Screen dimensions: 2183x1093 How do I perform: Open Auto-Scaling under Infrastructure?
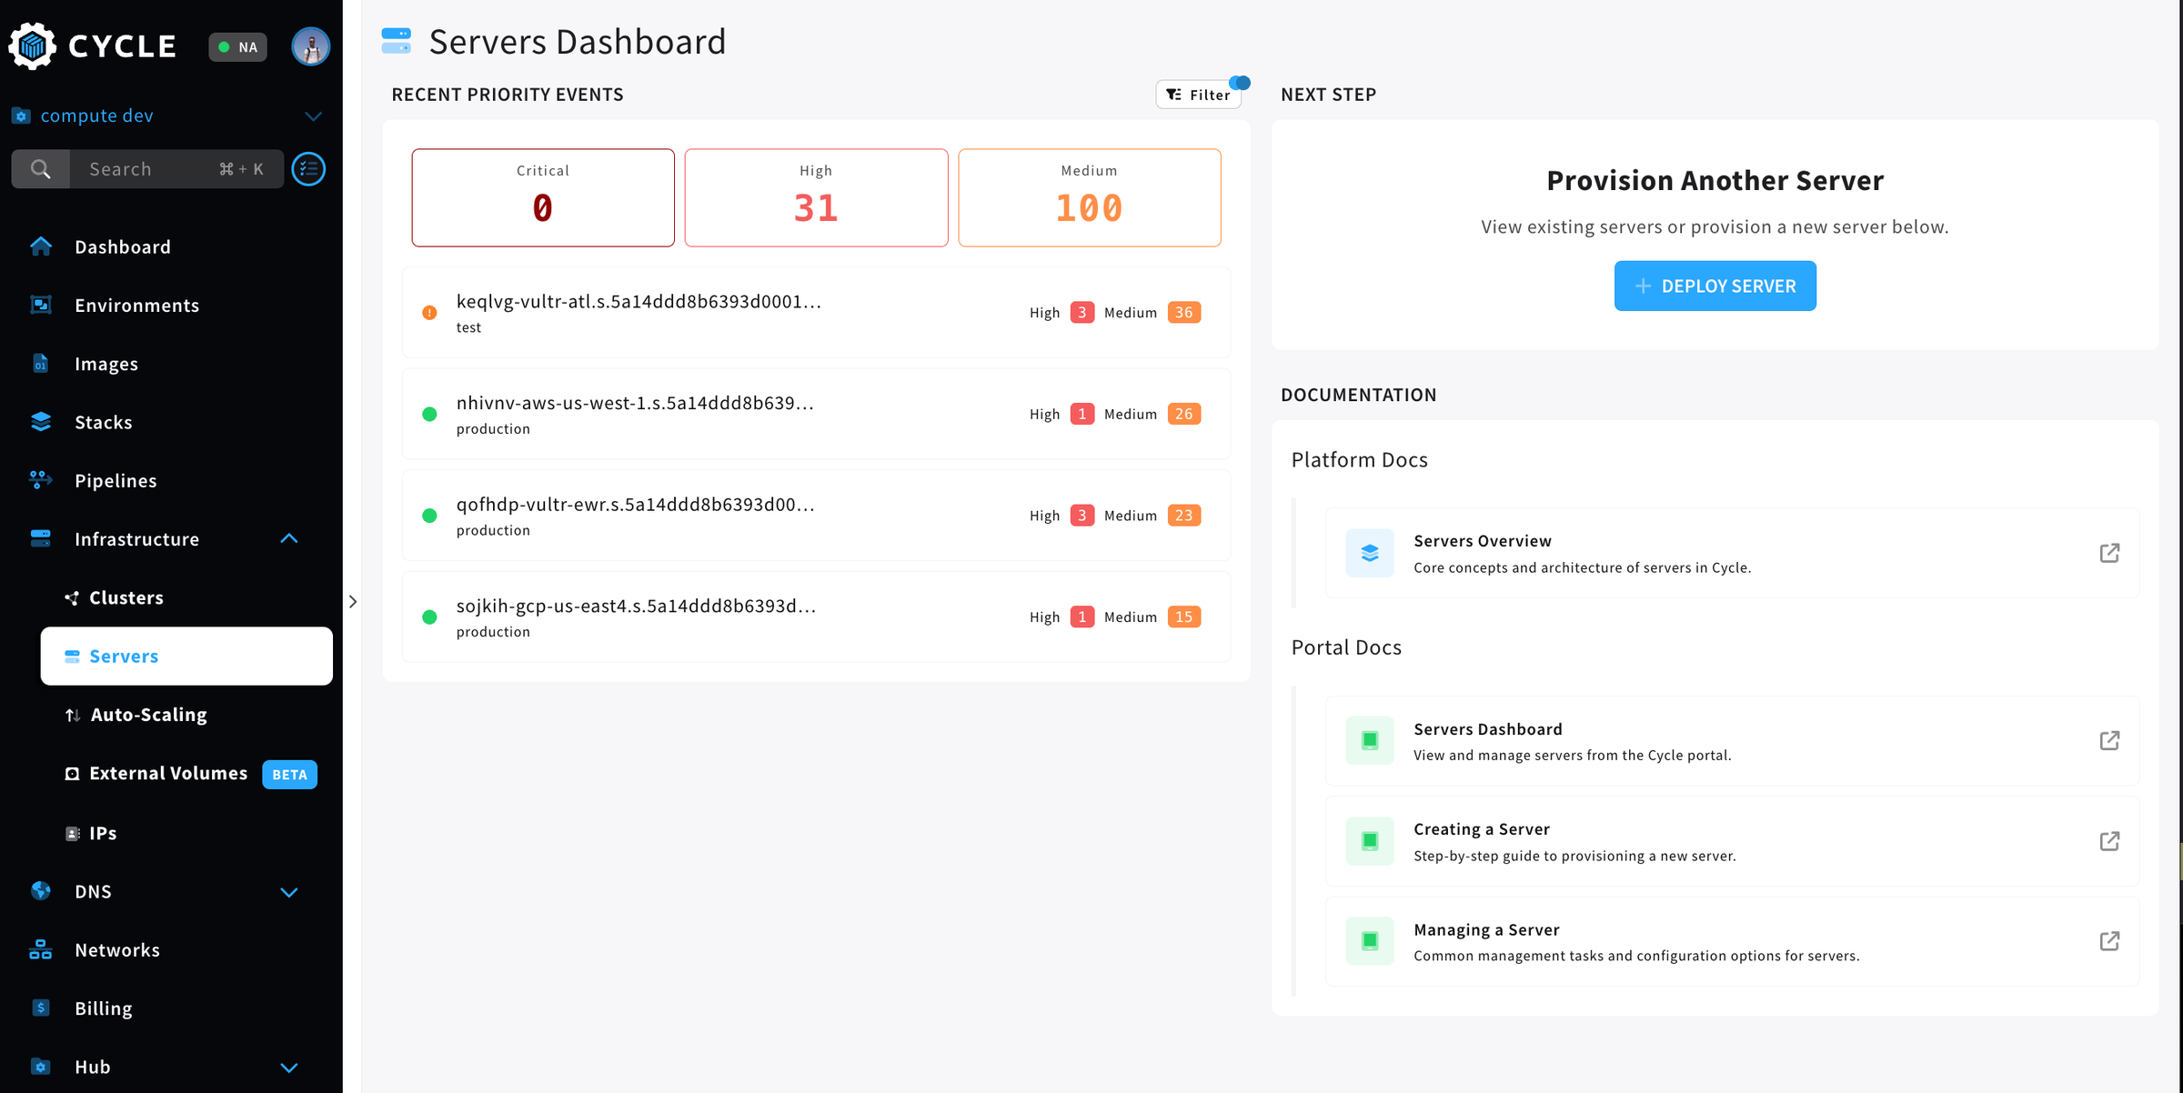point(149,715)
